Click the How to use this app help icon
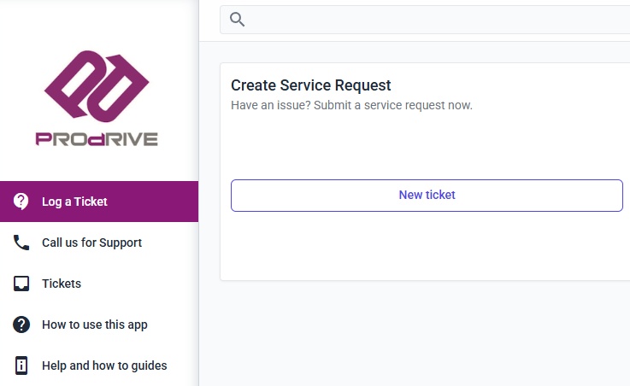Image resolution: width=630 pixels, height=386 pixels. 21,325
